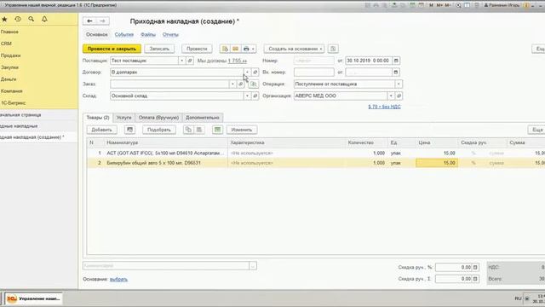Click the green table icon before Изменить
The height and width of the screenshot is (307, 545).
218,130
